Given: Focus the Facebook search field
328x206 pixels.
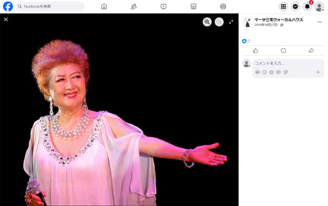Looking at the screenshot, I should pos(50,6).
